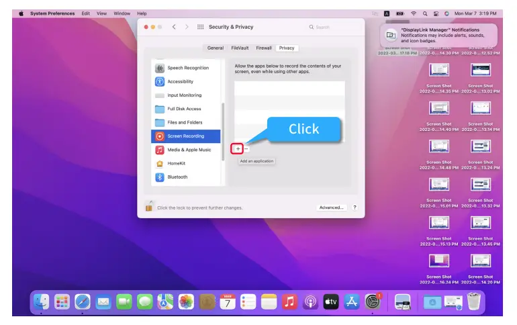Switch to the Privacy tab

coord(287,48)
